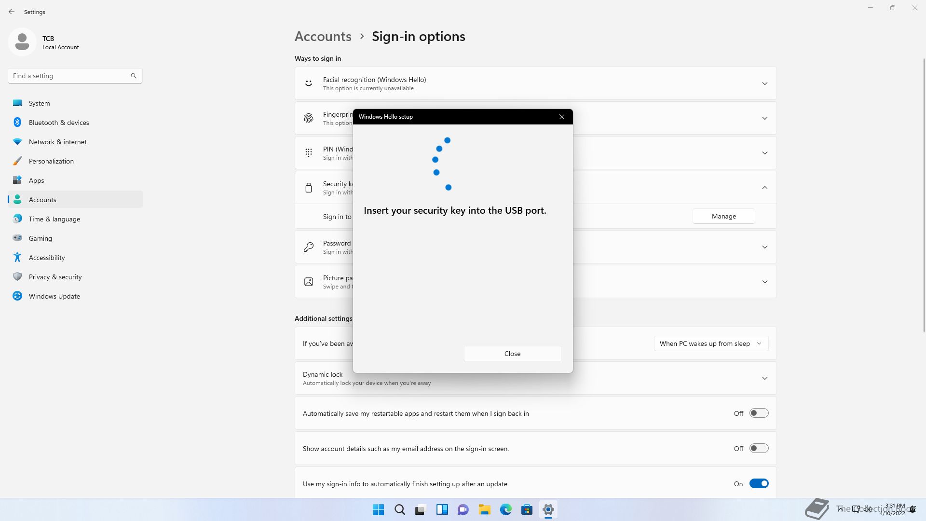Click the PIN keypad icon
This screenshot has width=926, height=521.
[309, 153]
